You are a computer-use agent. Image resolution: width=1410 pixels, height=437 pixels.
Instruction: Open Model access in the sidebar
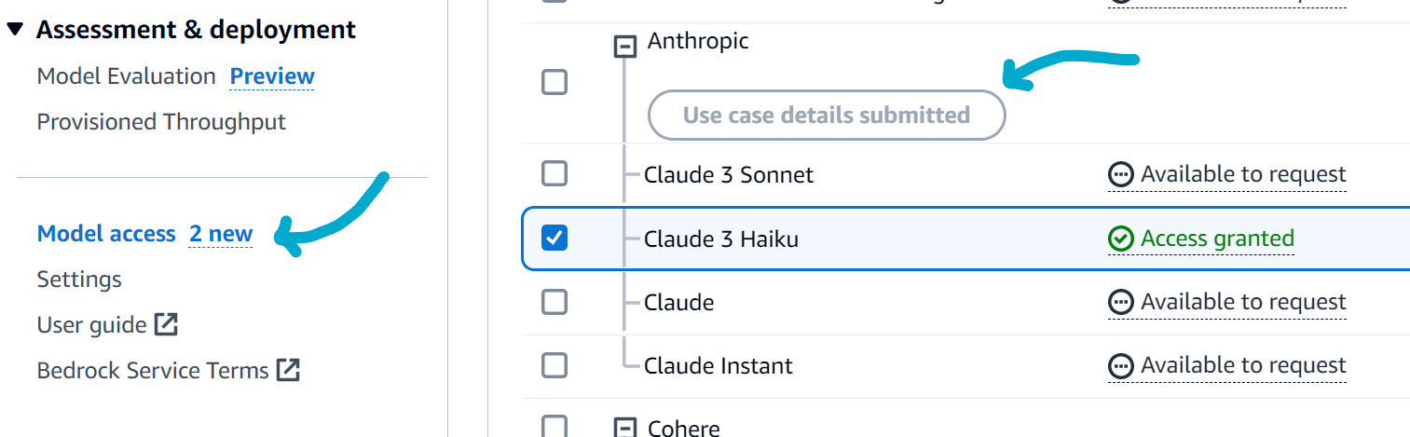[x=106, y=234]
